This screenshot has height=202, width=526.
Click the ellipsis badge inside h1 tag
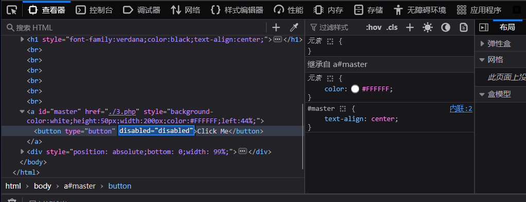(x=277, y=39)
